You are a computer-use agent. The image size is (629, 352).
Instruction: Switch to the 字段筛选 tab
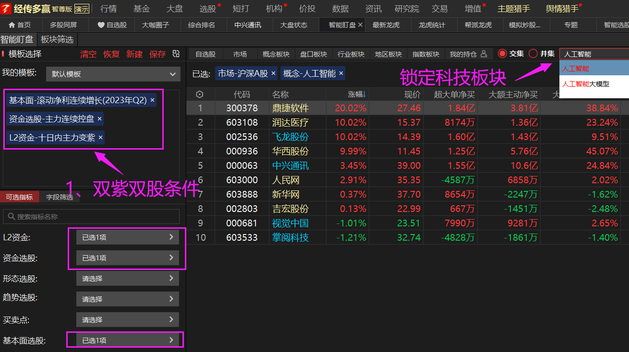tap(60, 197)
